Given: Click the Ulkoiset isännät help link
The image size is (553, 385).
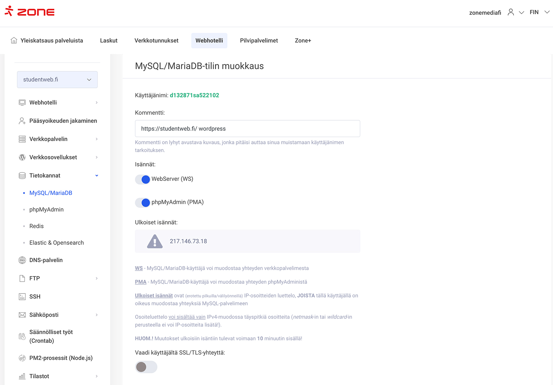Looking at the screenshot, I should tap(154, 296).
